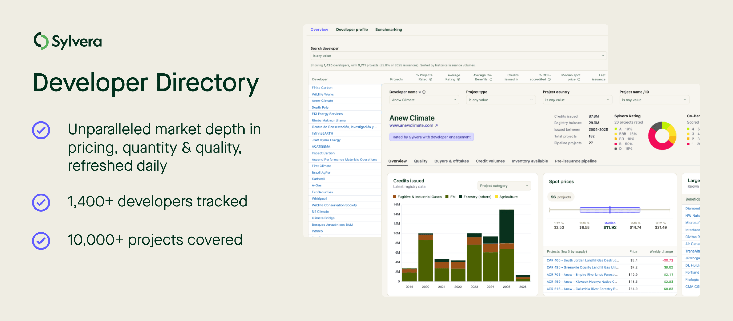Open Impact Carbon developer link
733x321 pixels.
tap(323, 153)
